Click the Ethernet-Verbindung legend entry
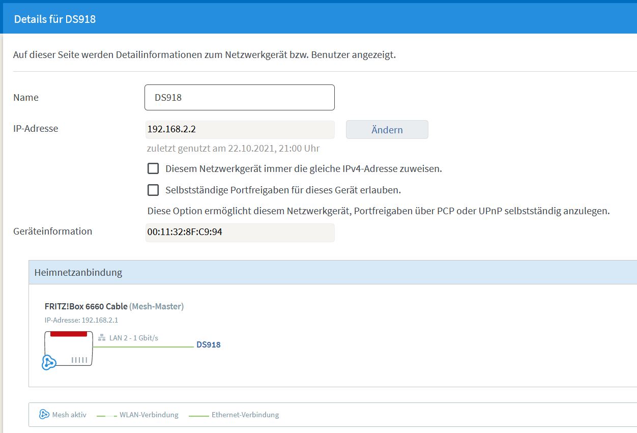The height and width of the screenshot is (433, 637). [245, 415]
